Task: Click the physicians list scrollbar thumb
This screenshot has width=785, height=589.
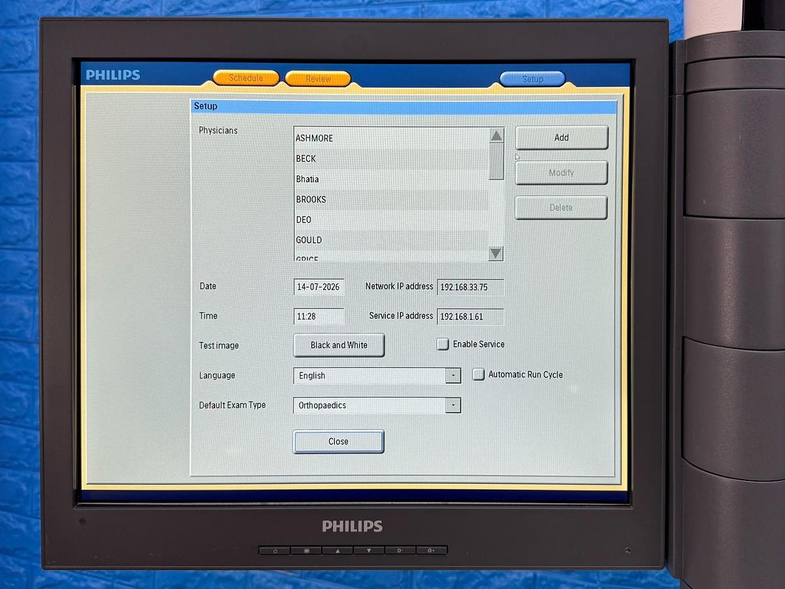Action: (x=497, y=161)
